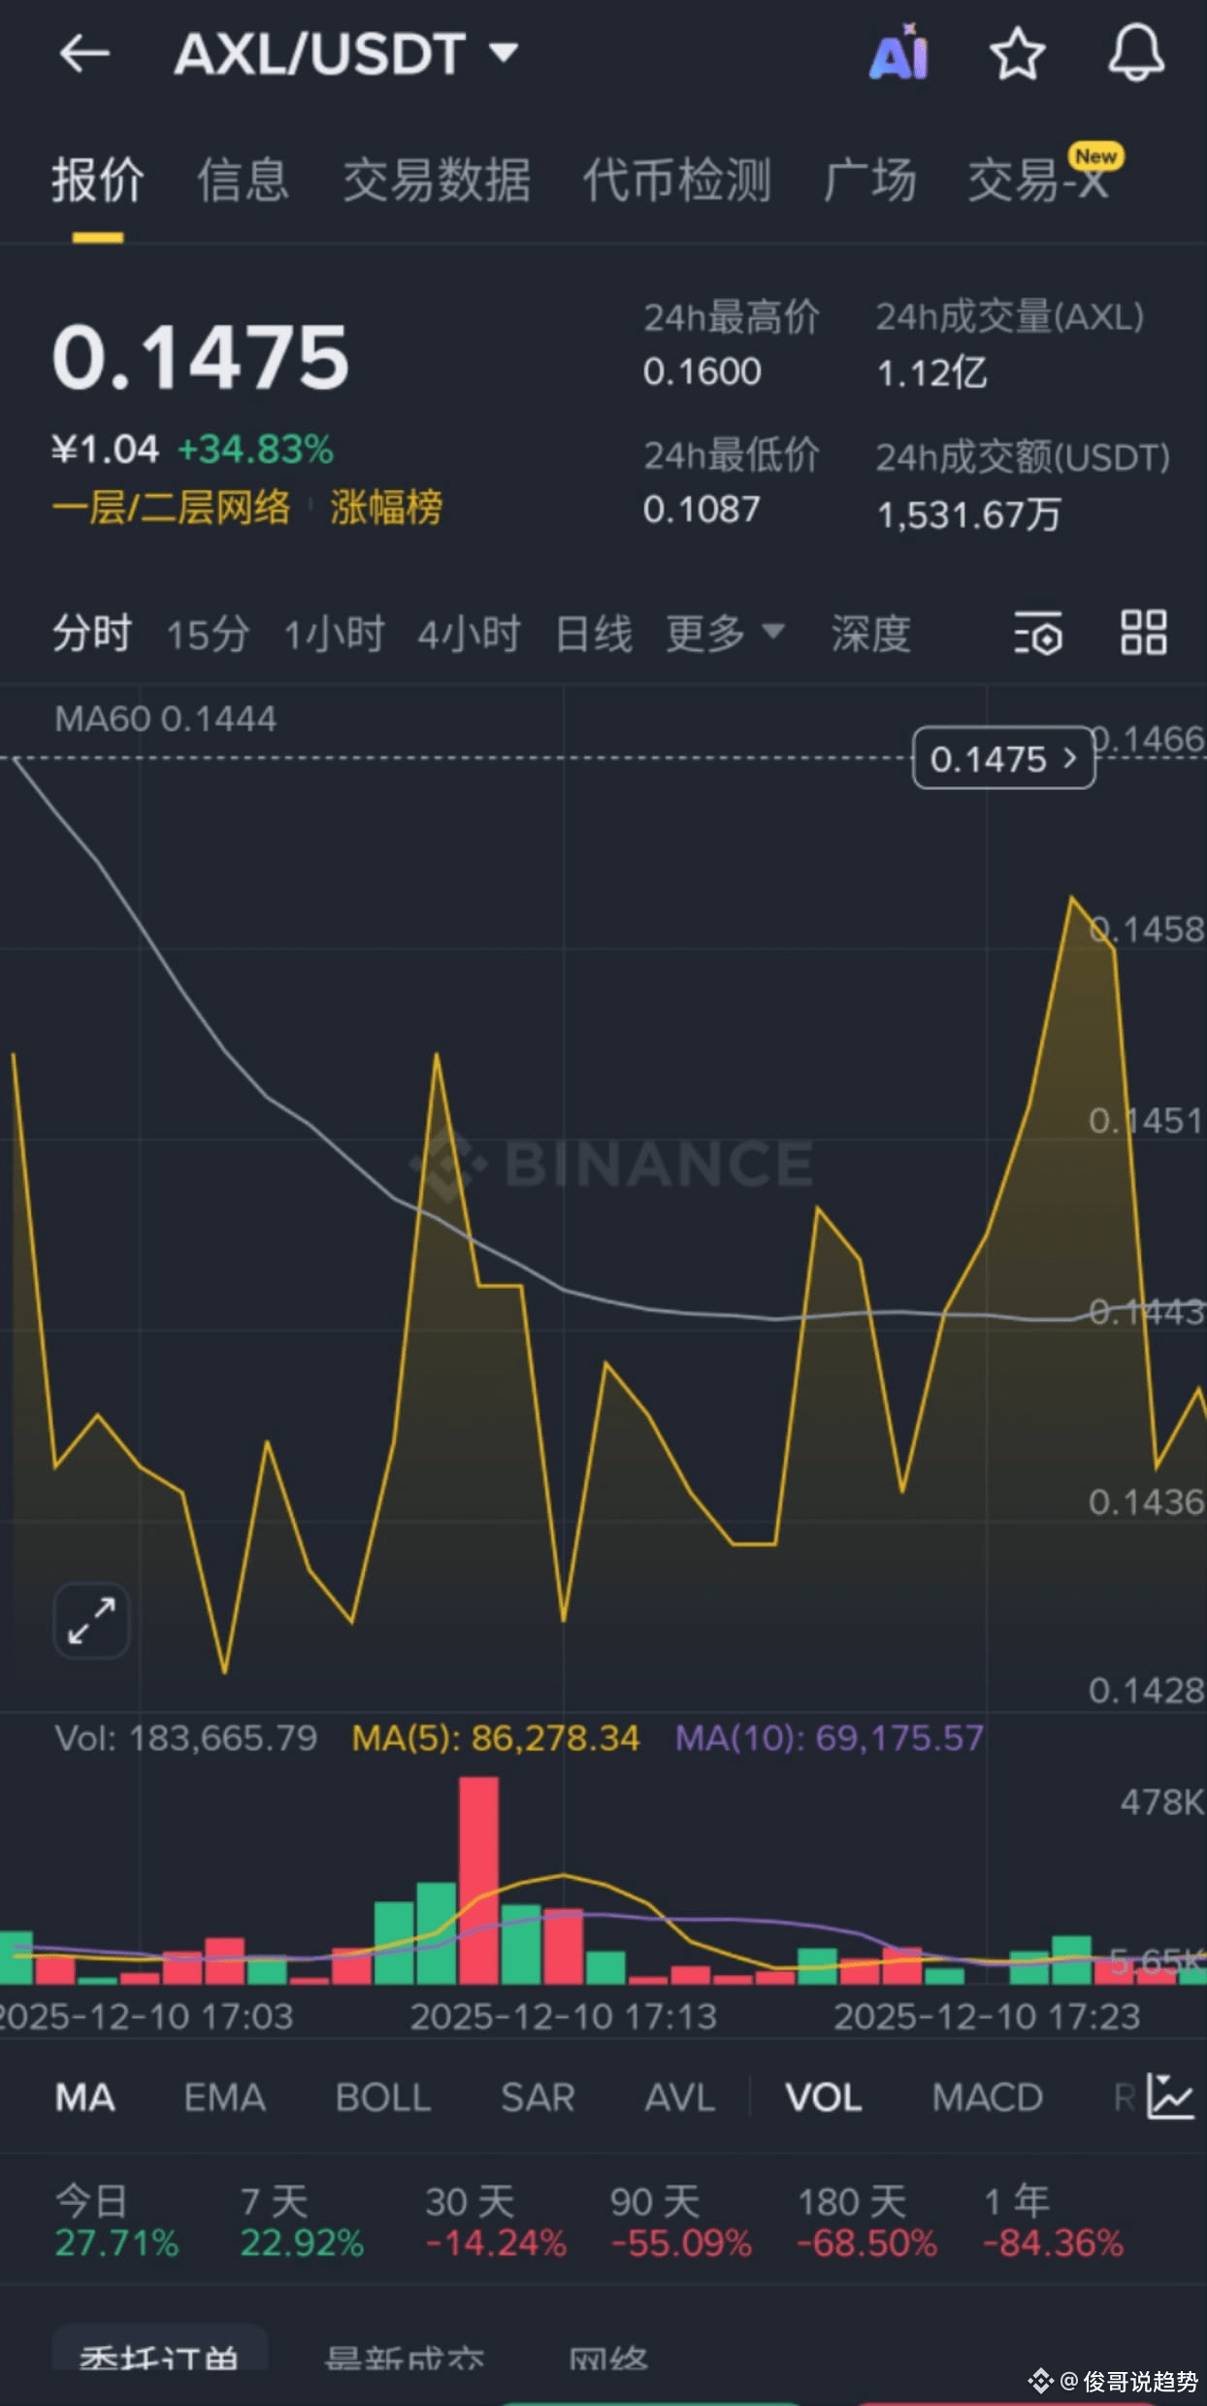Open chart settings icon
The width and height of the screenshot is (1207, 2406).
1038,634
